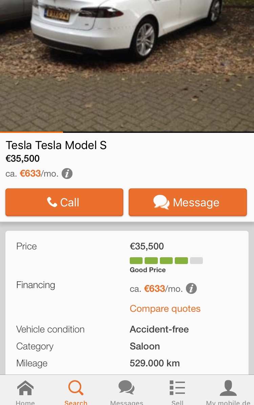Select the Saloon category value

[145, 346]
